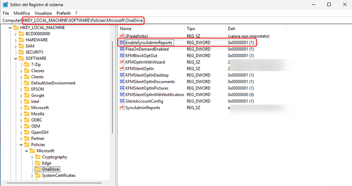This screenshot has width=352, height=186.
Task: Select the HKEY_LOCAL_MACHINE folder icon
Action: point(16,27)
